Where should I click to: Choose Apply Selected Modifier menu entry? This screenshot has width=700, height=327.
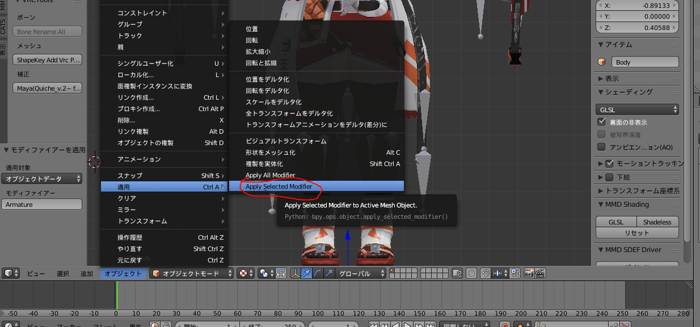pyautogui.click(x=316, y=187)
